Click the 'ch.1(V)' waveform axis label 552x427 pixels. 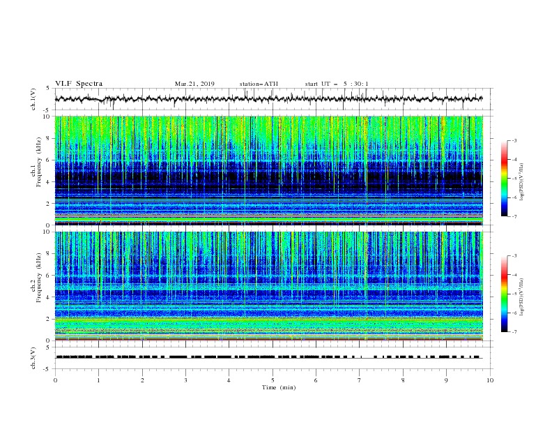(33, 99)
